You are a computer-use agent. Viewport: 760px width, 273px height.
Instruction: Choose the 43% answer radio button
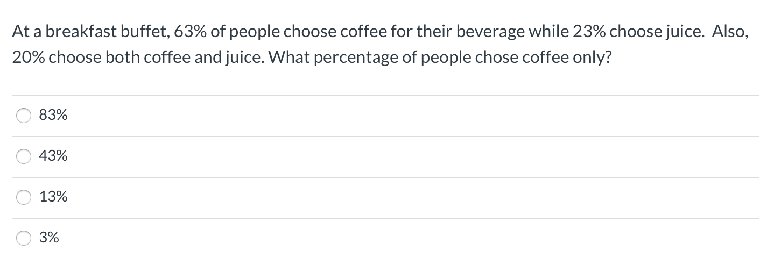click(24, 156)
